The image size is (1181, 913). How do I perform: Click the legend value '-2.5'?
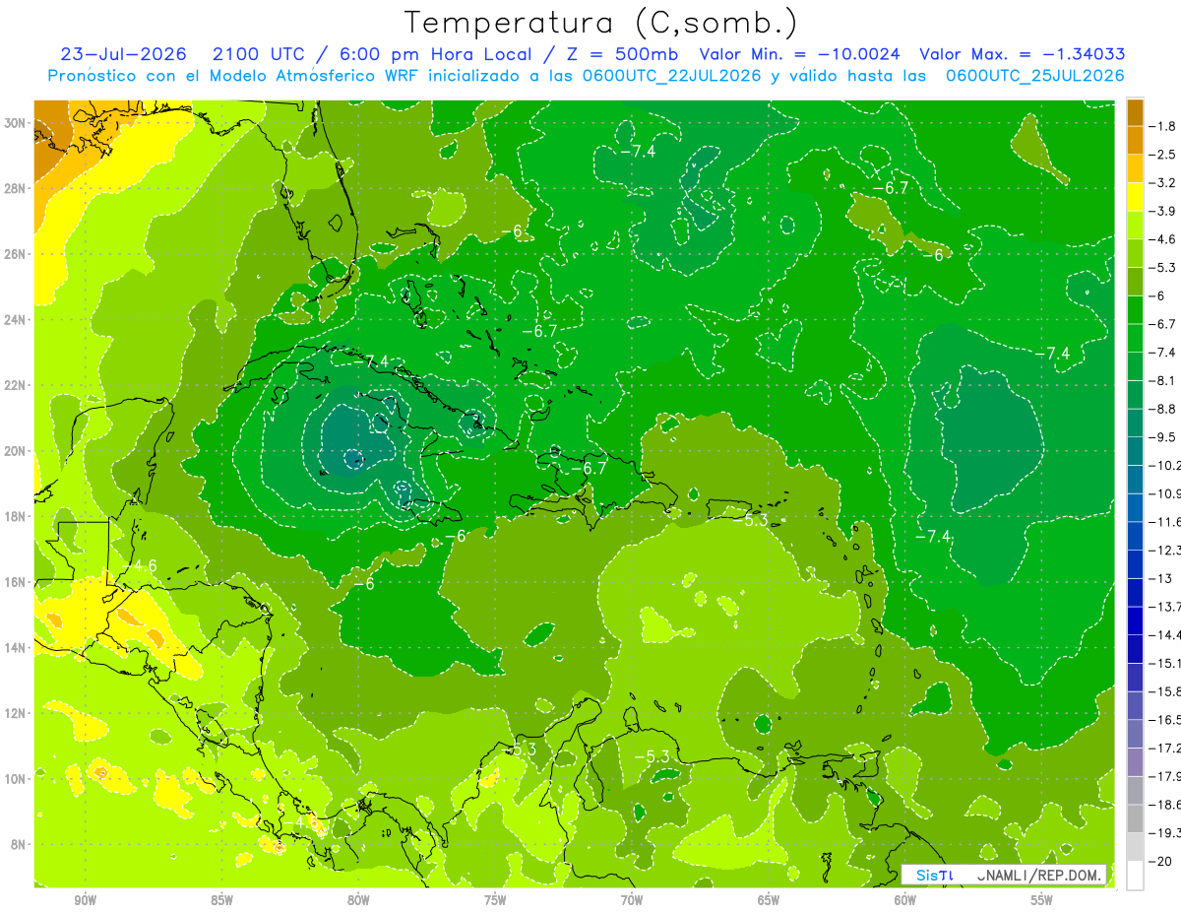(x=1162, y=155)
